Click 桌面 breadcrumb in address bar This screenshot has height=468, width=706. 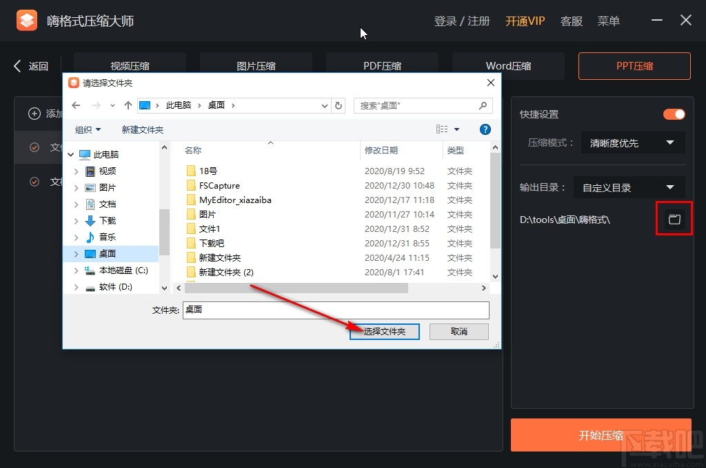[216, 105]
